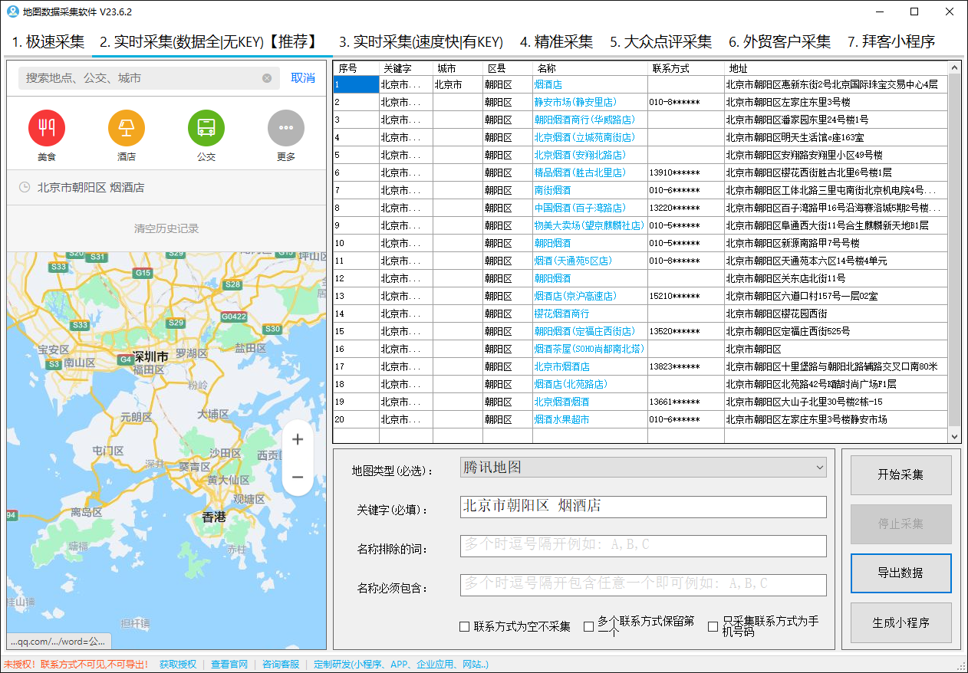Select the 酒店 (hotel) category icon
The width and height of the screenshot is (968, 673).
(126, 129)
